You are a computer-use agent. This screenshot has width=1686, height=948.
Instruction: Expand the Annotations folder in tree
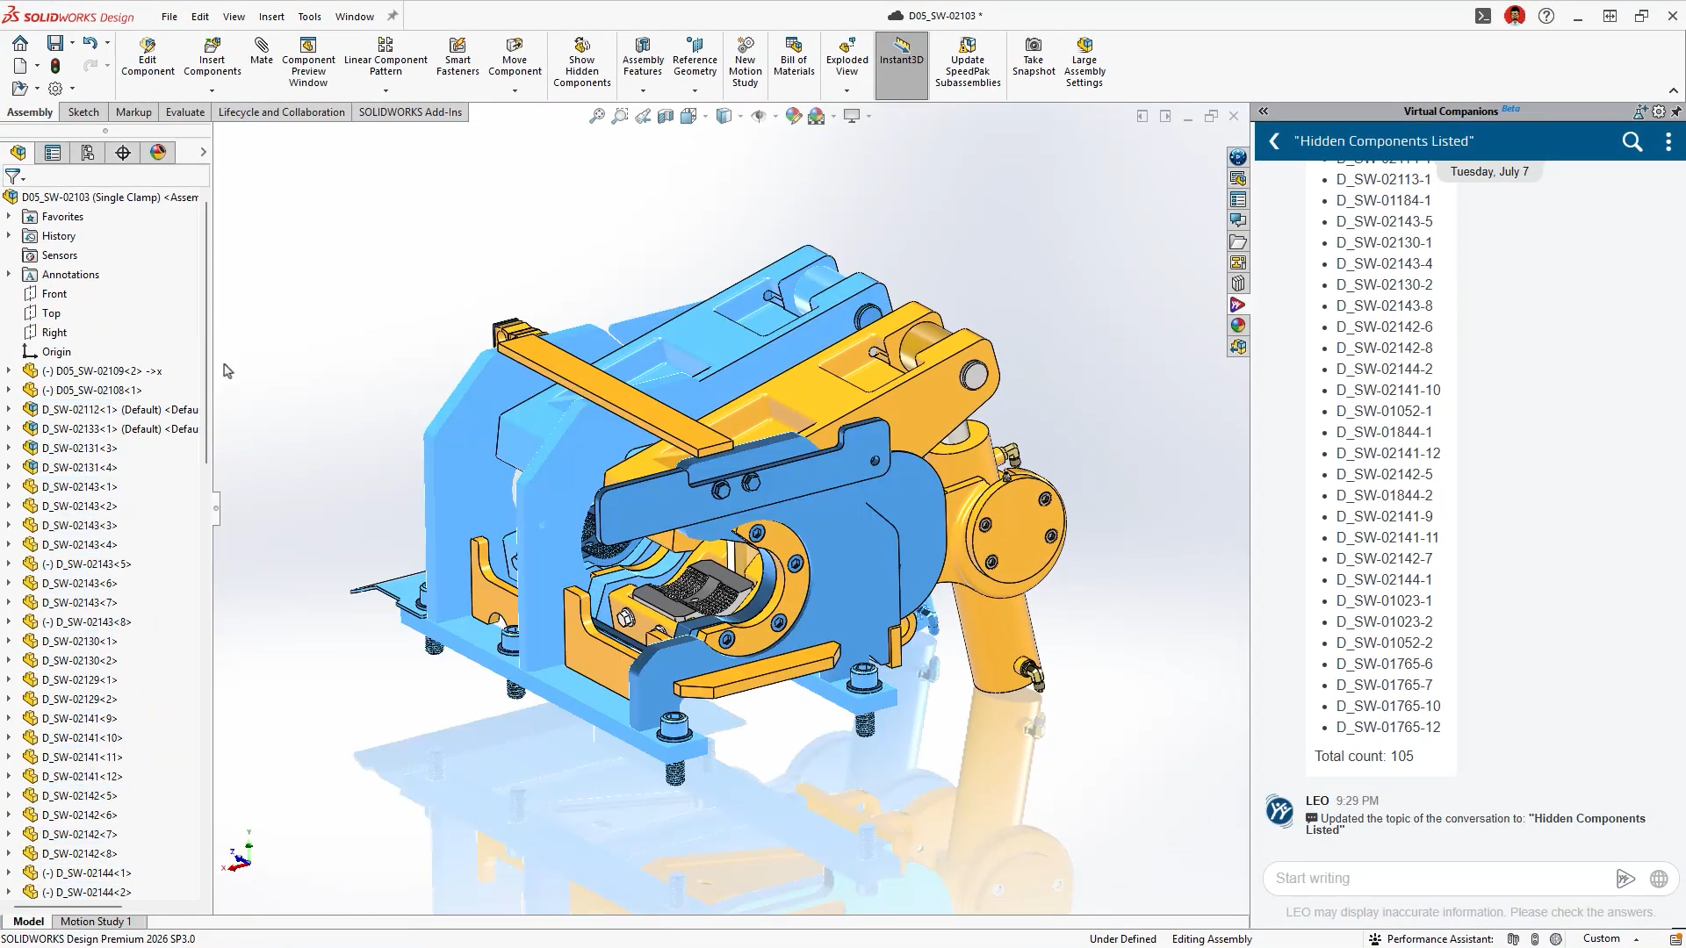(9, 274)
